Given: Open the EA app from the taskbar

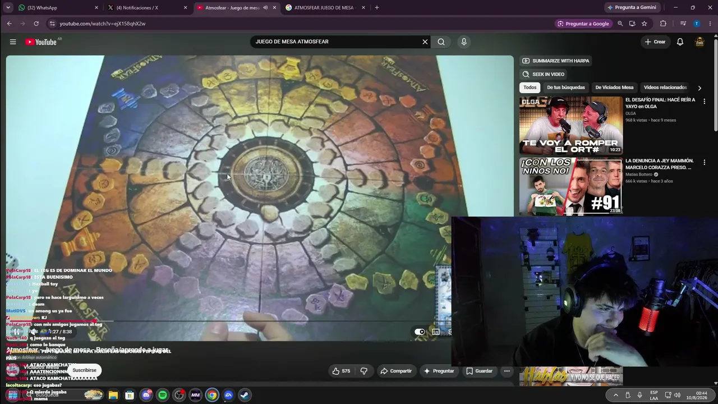Looking at the screenshot, I should [228, 395].
